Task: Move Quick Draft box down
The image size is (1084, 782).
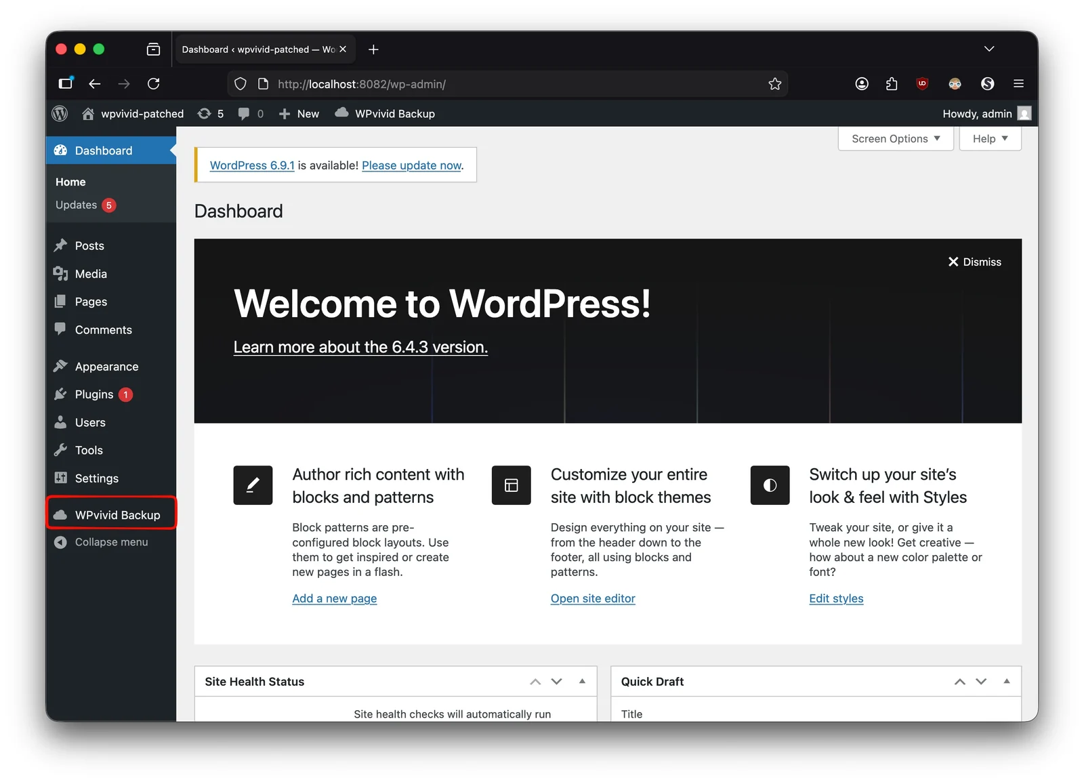Action: (x=981, y=682)
